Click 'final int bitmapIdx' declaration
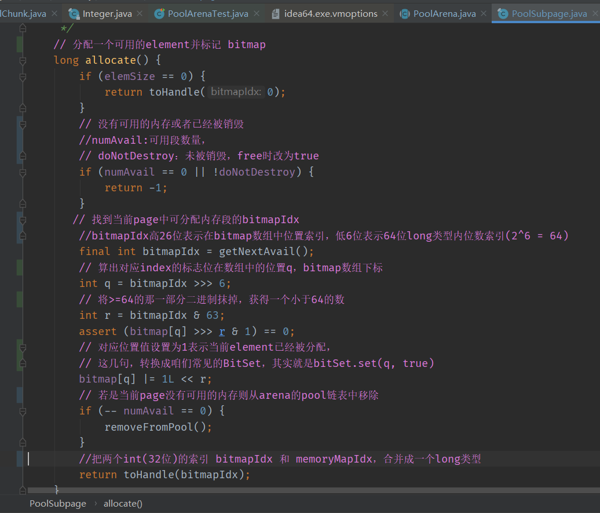Image resolution: width=600 pixels, height=513 pixels. coord(139,252)
